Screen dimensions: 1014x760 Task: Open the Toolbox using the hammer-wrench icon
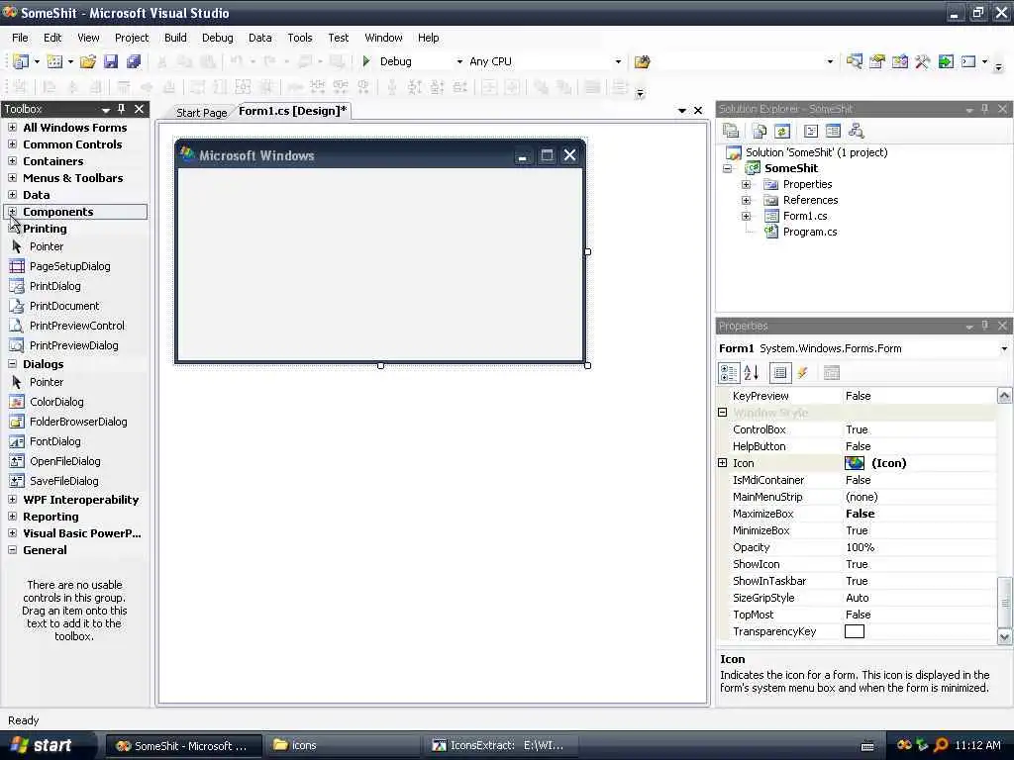click(x=922, y=61)
